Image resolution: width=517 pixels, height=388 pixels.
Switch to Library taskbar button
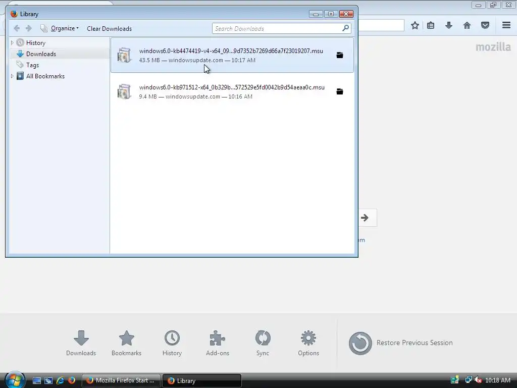click(x=202, y=380)
